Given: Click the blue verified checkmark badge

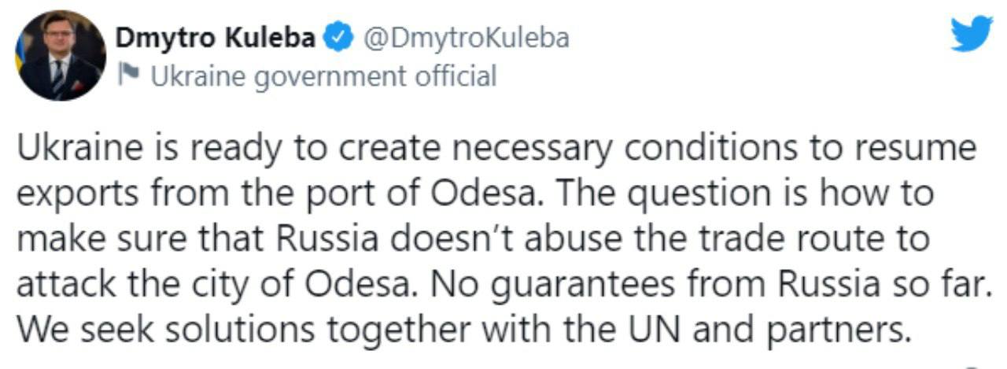Looking at the screenshot, I should [x=338, y=39].
